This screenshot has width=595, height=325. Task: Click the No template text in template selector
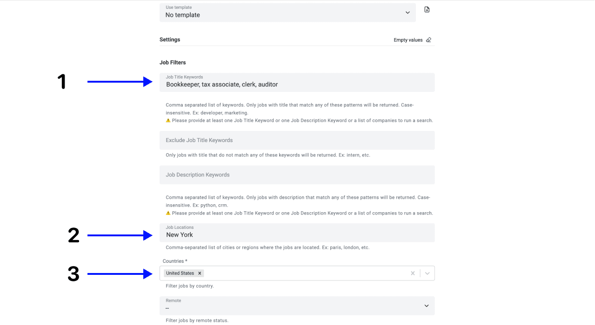[182, 15]
